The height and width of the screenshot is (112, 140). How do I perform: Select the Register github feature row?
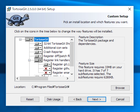61,68
